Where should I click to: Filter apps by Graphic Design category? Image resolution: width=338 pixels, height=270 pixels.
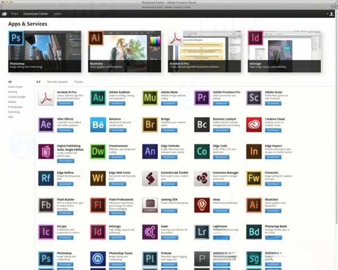click(16, 97)
